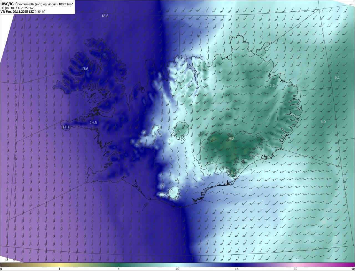
Task: Click the 30 tick label on the color scale
Action: [x=296, y=269]
